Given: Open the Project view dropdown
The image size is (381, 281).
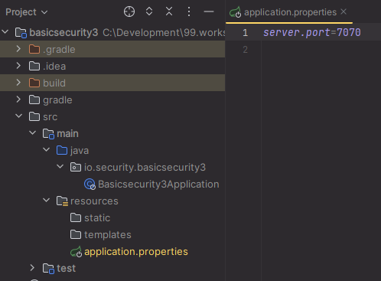Looking at the screenshot, I should [x=27, y=12].
